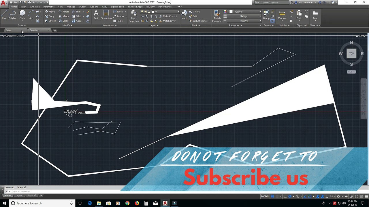The width and height of the screenshot is (369, 207).
Task: Click the Paste clipboard icon
Action: click(x=299, y=15)
